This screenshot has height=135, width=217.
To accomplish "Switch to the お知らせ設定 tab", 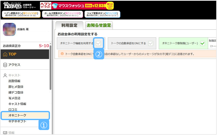I will (99, 25).
